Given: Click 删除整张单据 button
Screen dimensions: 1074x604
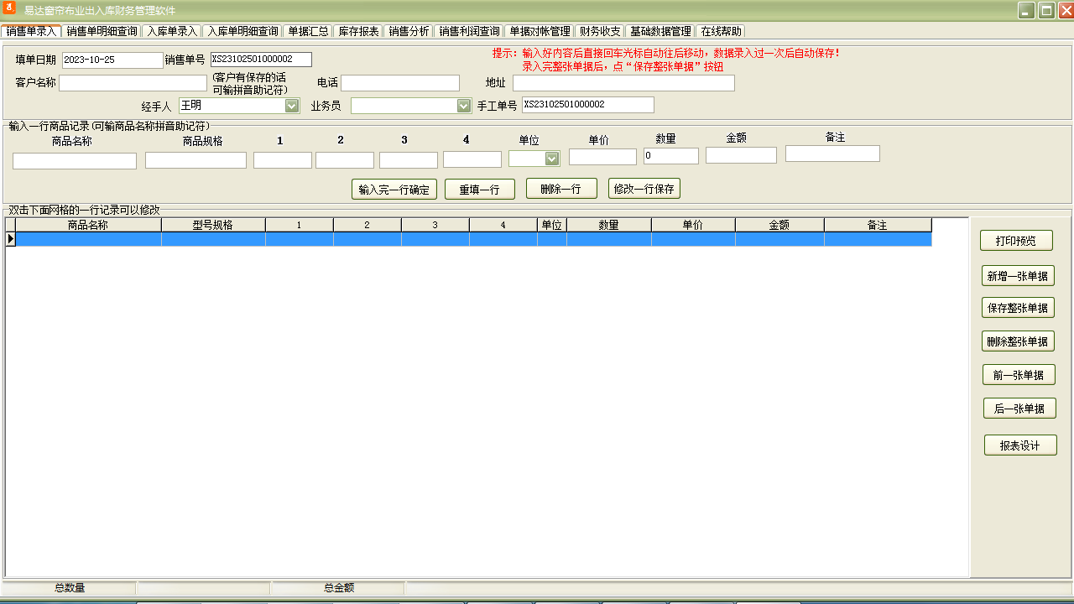Looking at the screenshot, I should click(1018, 341).
